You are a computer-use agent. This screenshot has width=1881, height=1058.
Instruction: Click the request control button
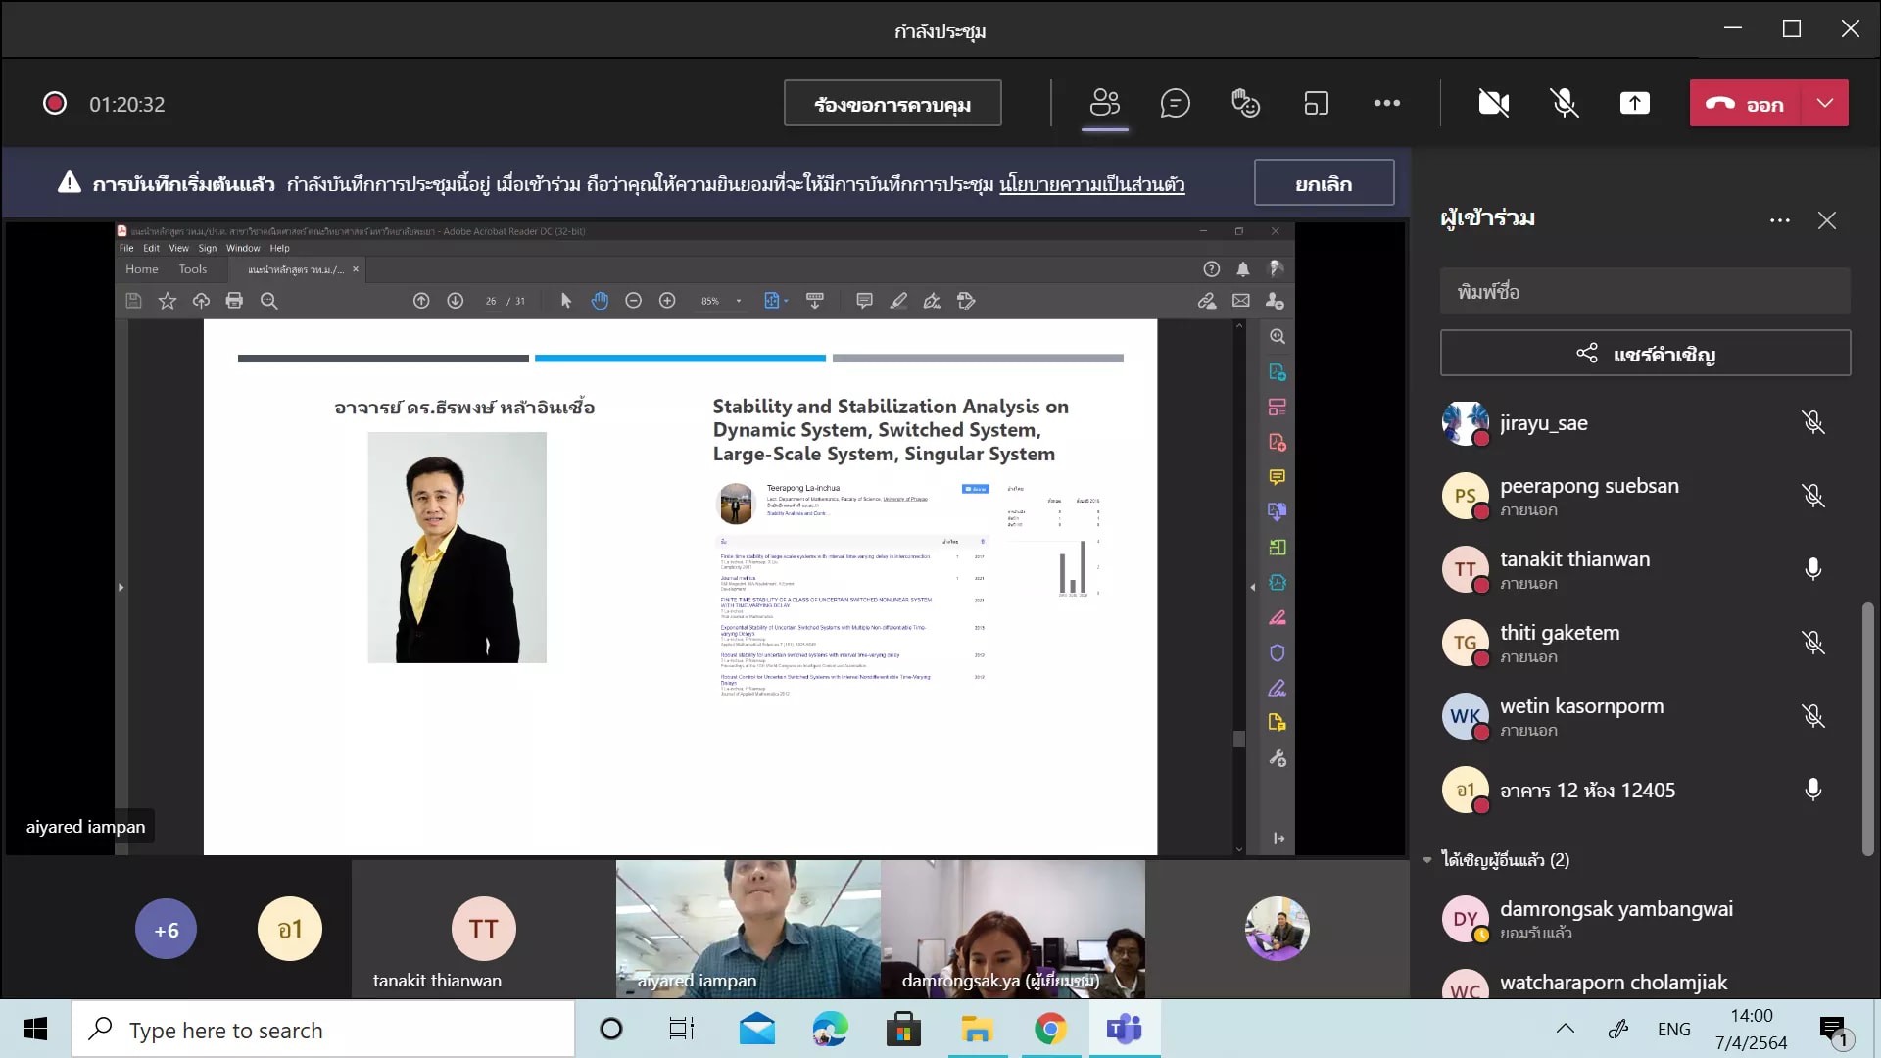pyautogui.click(x=892, y=104)
